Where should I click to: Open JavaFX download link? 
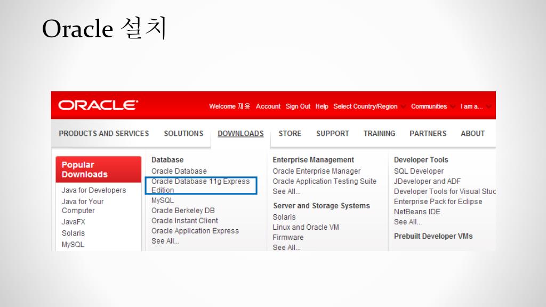click(x=74, y=222)
